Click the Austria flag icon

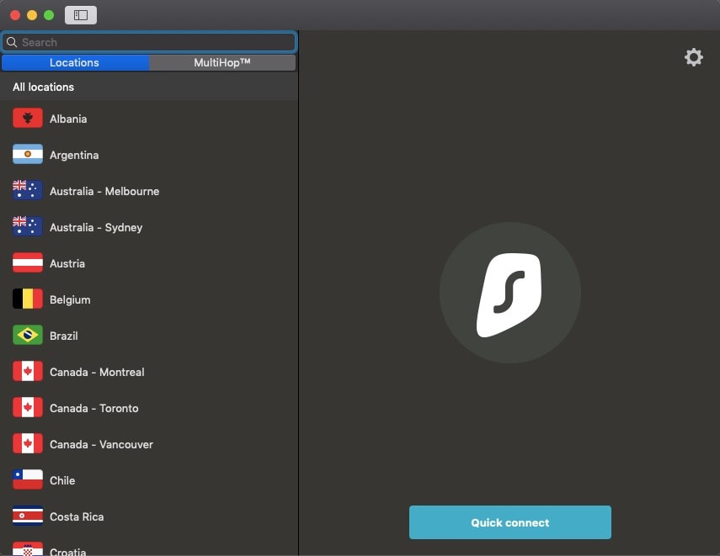pyautogui.click(x=28, y=263)
